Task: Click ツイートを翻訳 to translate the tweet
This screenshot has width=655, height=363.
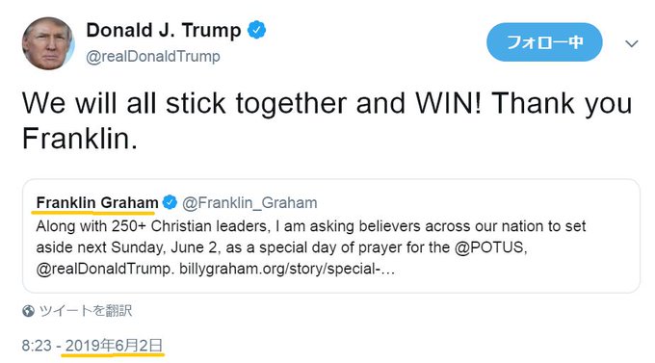Action: tap(86, 311)
